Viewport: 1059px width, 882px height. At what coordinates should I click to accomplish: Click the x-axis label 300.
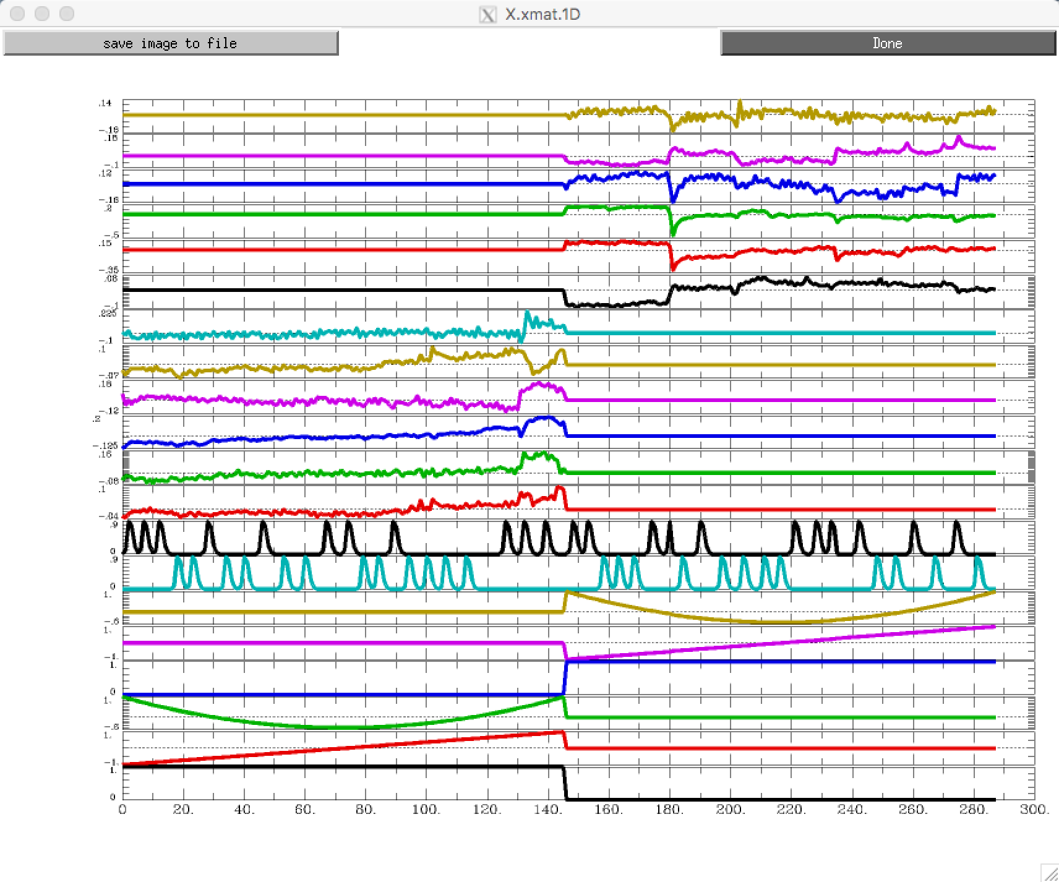coord(1035,809)
